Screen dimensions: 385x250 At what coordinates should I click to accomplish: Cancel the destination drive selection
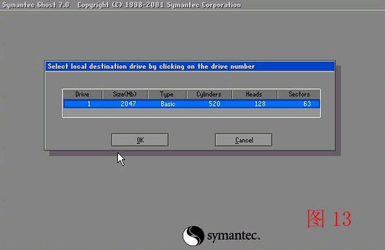click(244, 140)
